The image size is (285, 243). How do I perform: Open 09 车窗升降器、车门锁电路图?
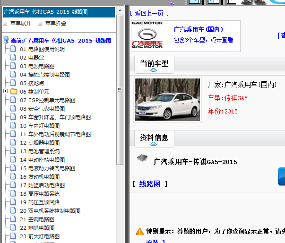(x=55, y=117)
